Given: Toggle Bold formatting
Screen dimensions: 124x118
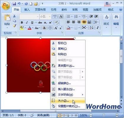Looking at the screenshot, I should point(22,22).
